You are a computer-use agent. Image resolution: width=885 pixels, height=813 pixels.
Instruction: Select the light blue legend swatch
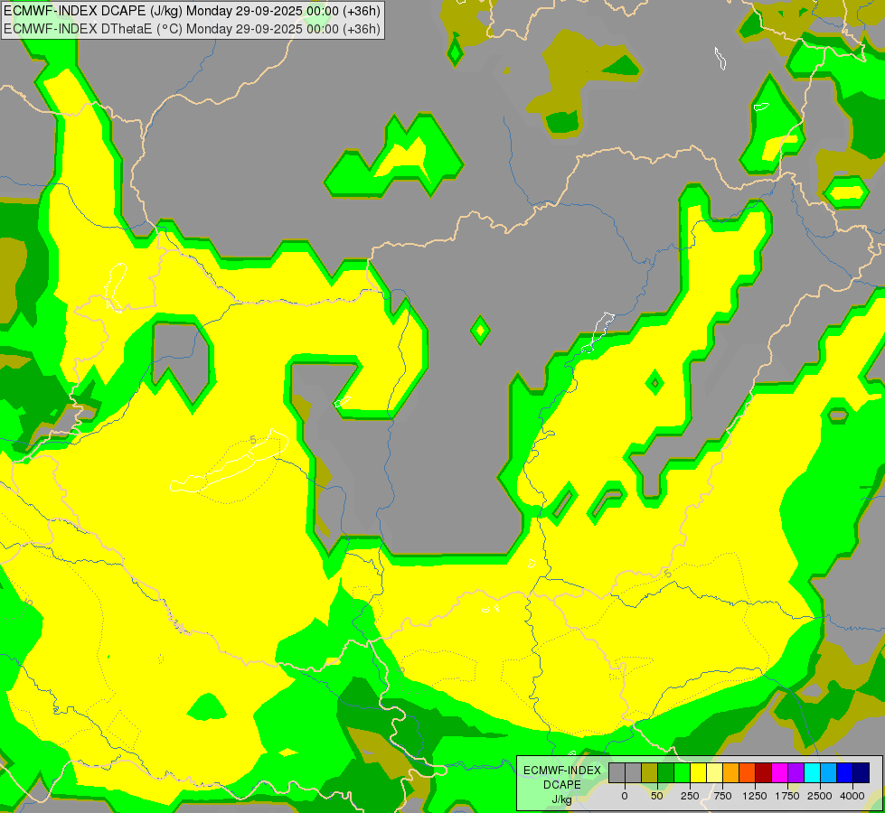click(829, 772)
